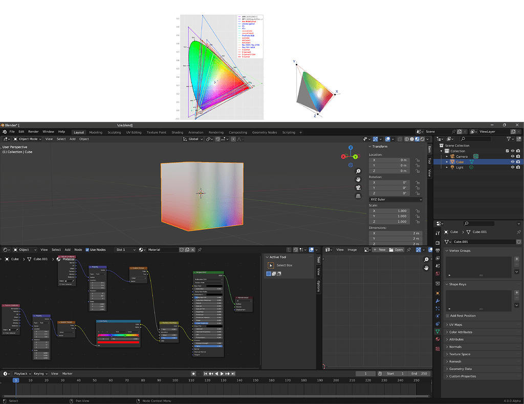Toggle the Use Nodes checkbox
524x404 pixels.
87,250
